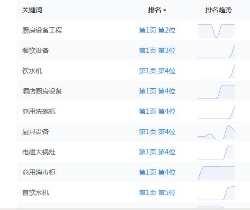This screenshot has height=210, width=250.
Task: Open ranking link for 电磁大锅灶
Action: pyautogui.click(x=157, y=152)
